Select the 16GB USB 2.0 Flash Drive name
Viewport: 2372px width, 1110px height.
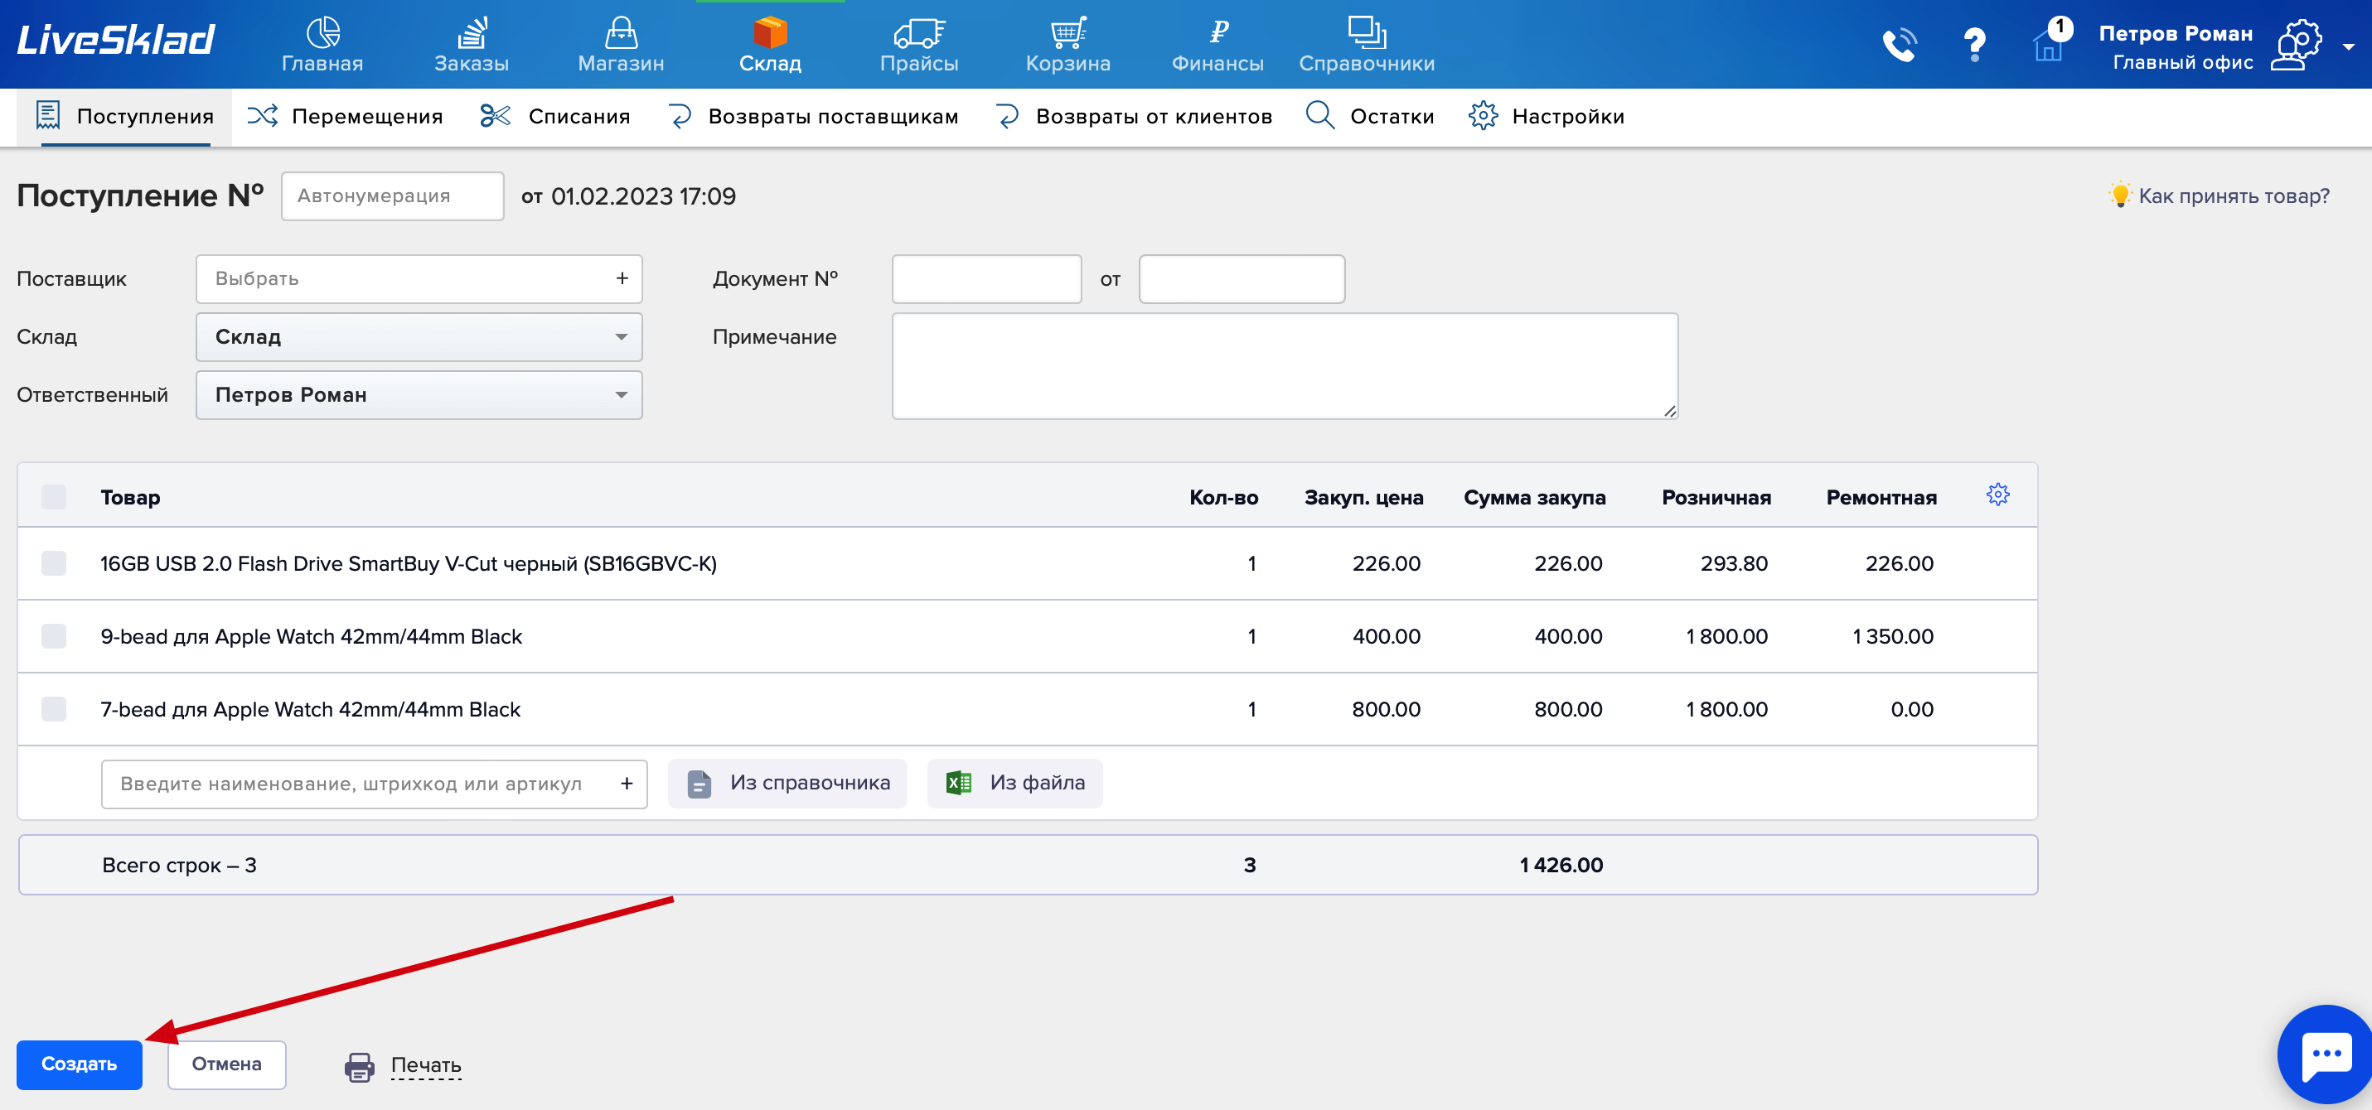click(x=408, y=563)
